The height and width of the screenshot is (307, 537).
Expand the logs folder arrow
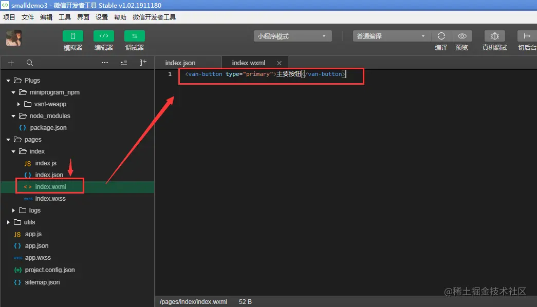(13, 210)
